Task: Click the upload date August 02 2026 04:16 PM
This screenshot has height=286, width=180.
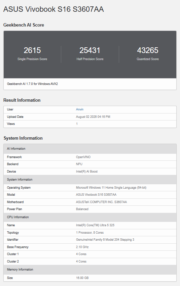Action: coord(93,117)
